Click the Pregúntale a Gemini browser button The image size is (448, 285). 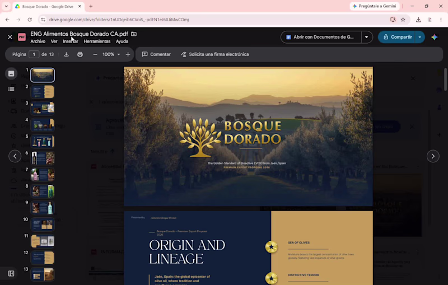click(375, 6)
